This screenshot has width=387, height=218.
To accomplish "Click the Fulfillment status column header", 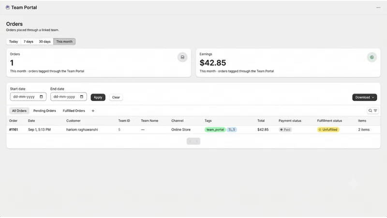I will [329, 121].
